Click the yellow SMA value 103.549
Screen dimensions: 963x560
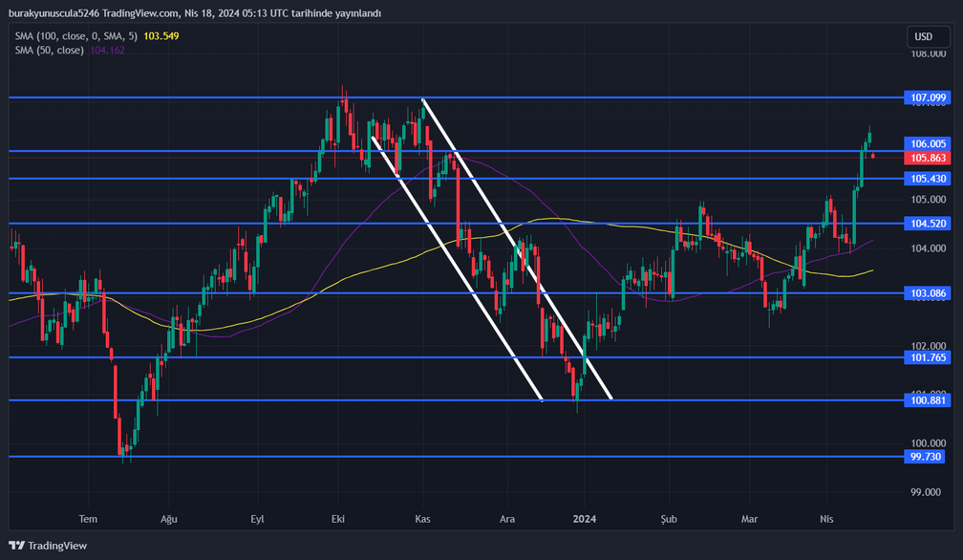(160, 35)
